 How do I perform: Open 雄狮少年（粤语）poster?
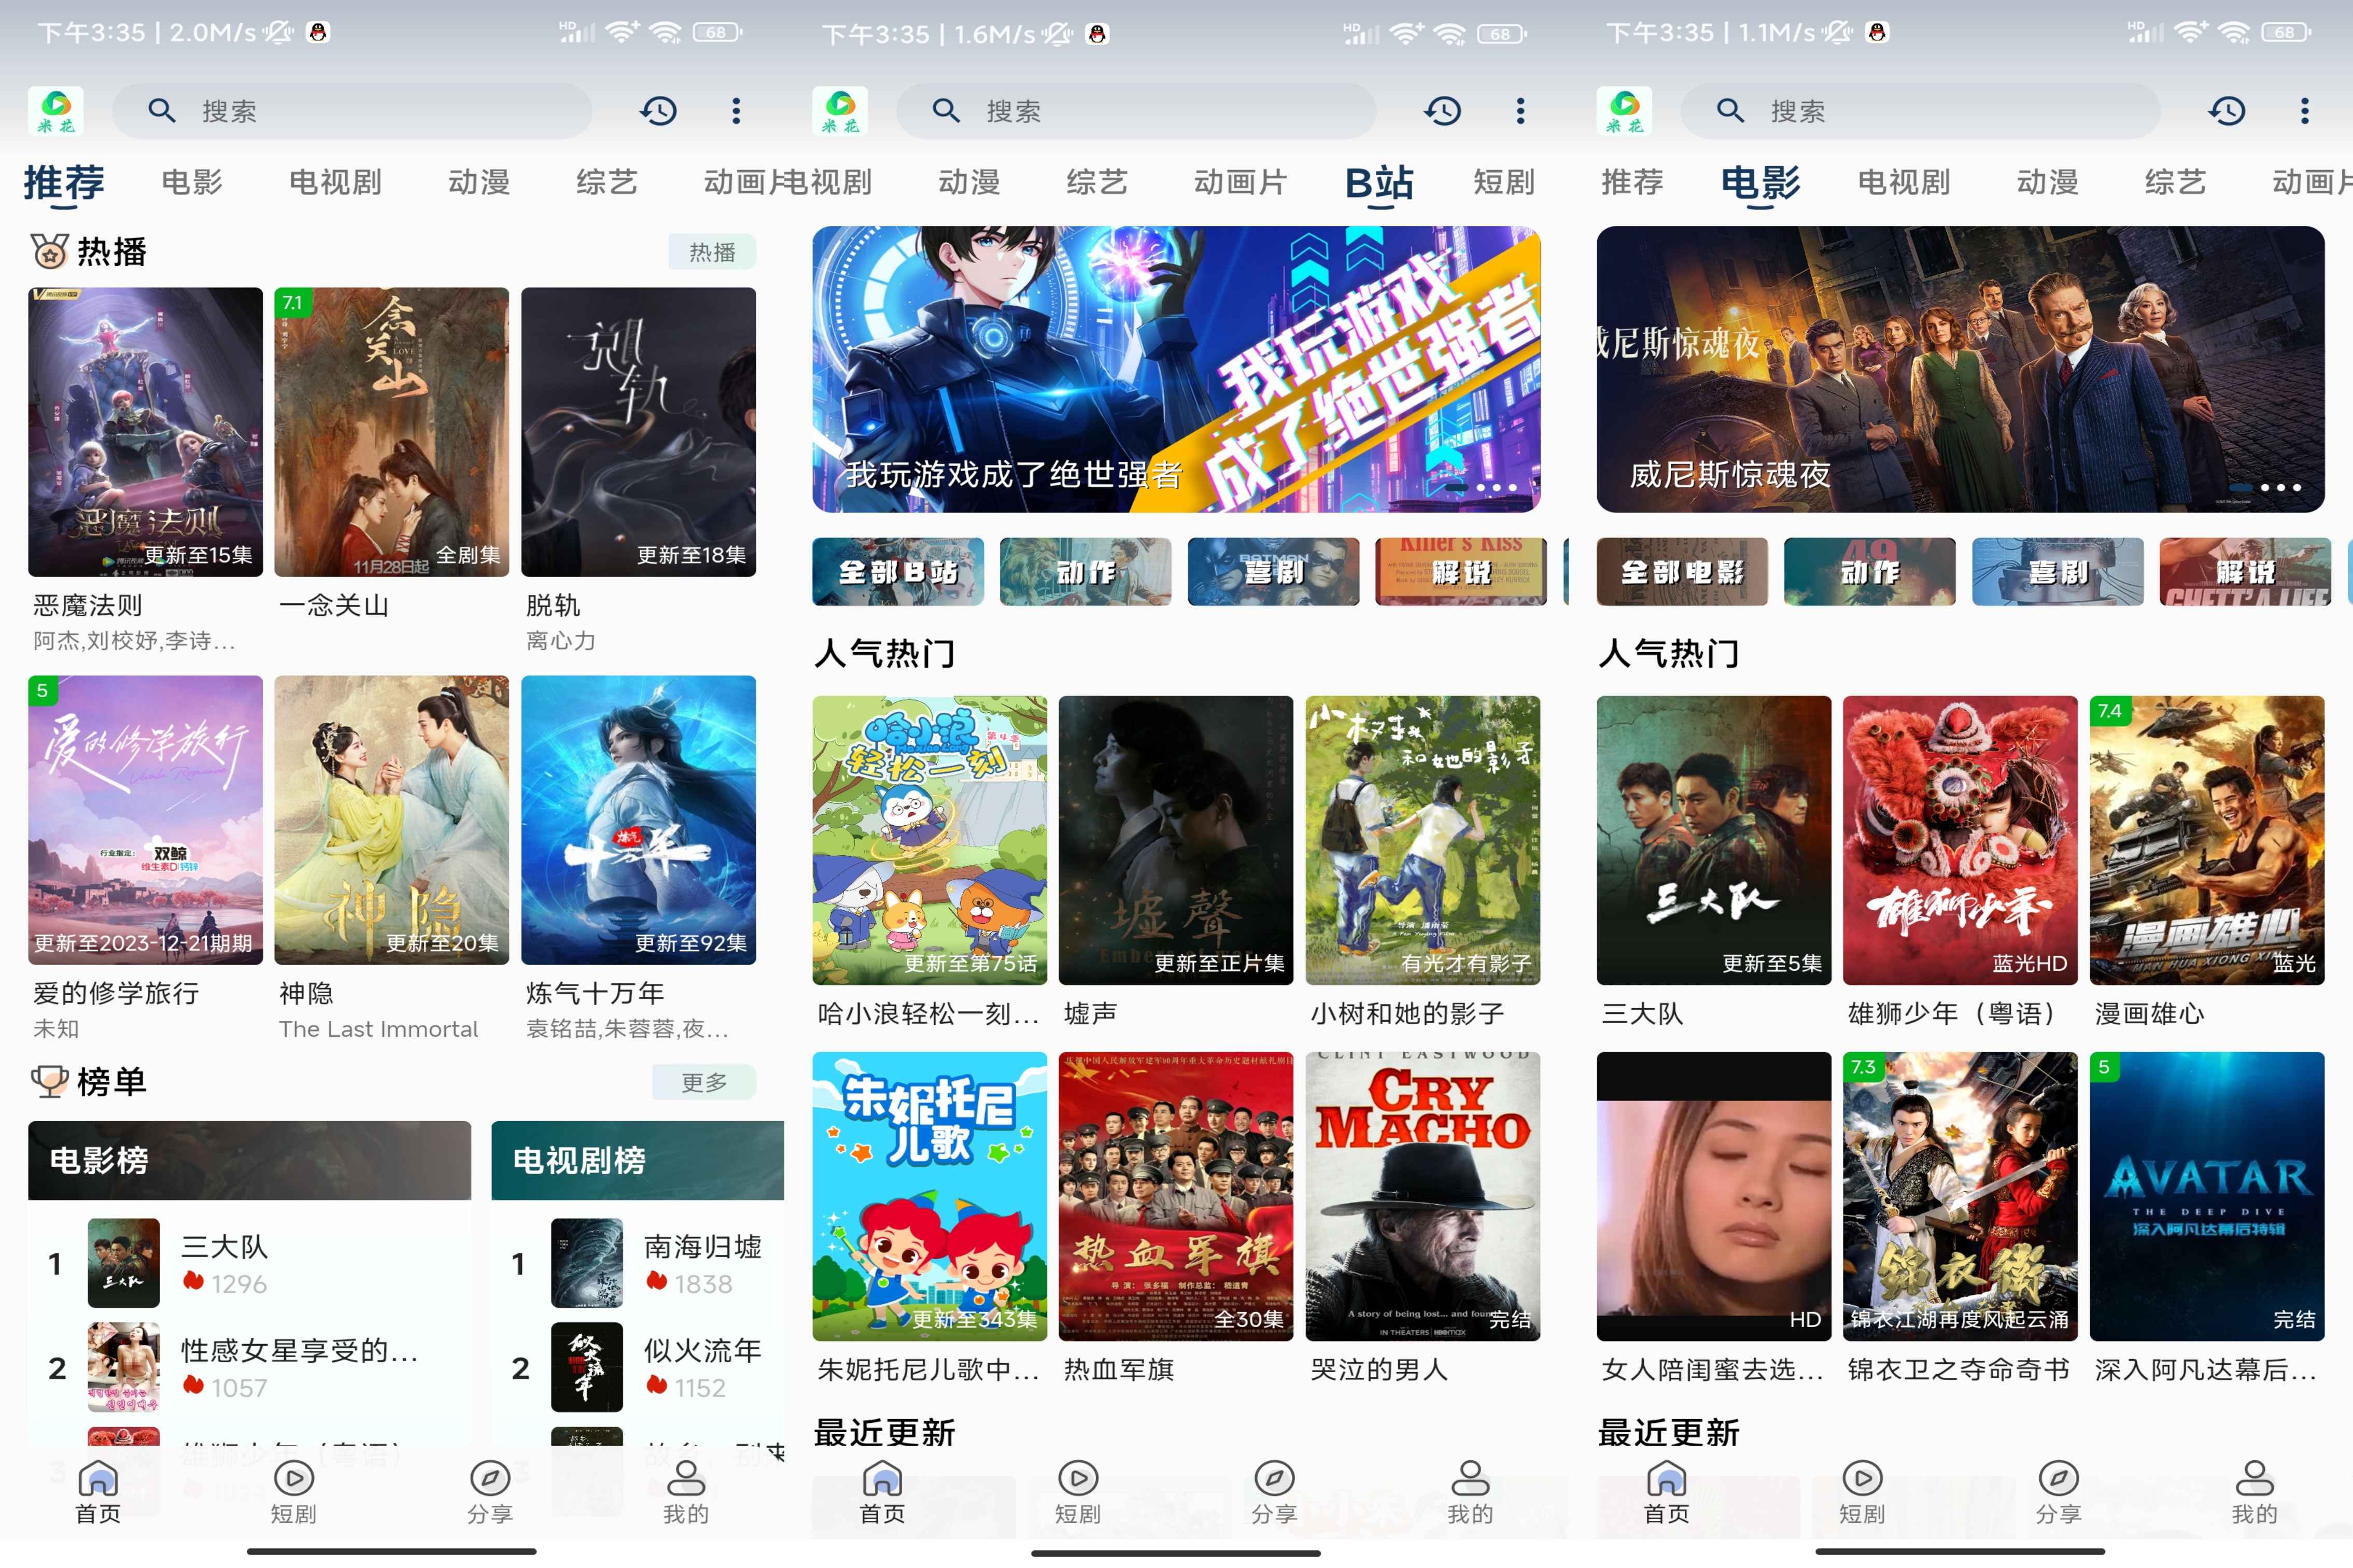(1959, 840)
